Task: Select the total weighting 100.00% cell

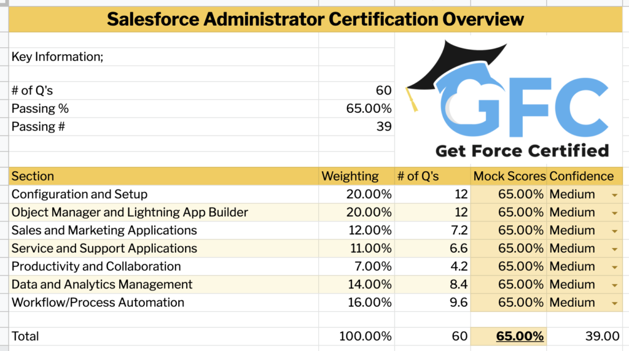Action: point(357,336)
